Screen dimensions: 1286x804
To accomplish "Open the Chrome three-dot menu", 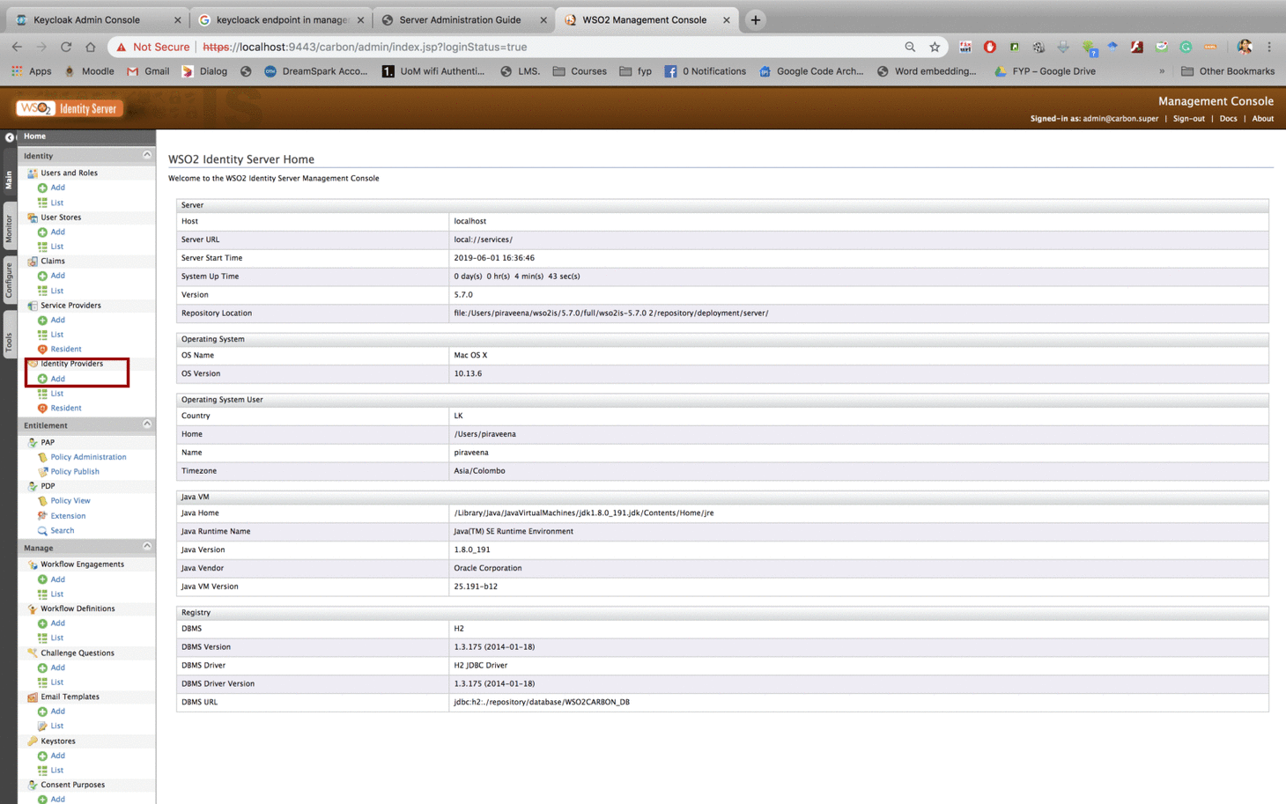I will point(1269,47).
